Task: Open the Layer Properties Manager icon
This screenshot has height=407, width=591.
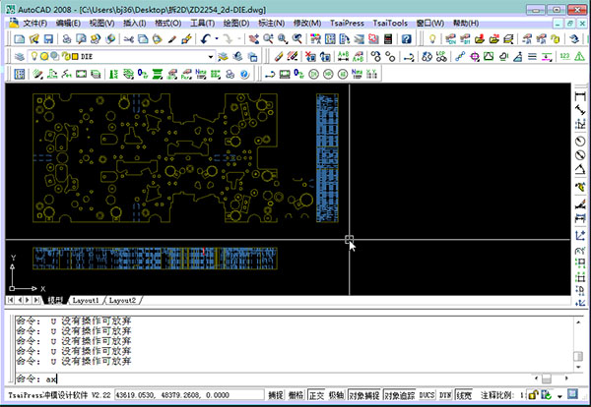Action: click(19, 56)
